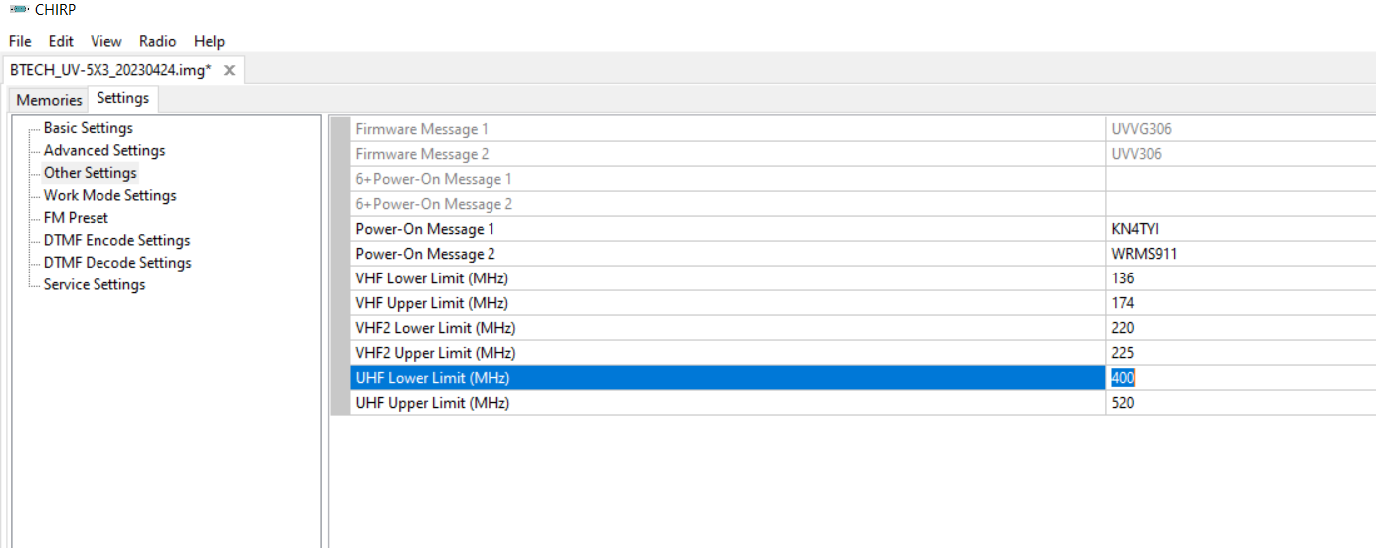Open the File menu

(20, 41)
